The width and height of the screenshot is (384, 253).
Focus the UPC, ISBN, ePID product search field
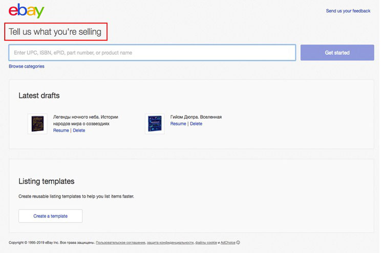coord(152,52)
